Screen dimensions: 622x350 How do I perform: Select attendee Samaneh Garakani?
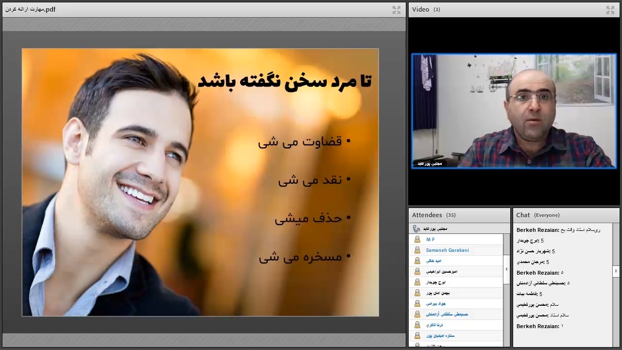coord(447,250)
